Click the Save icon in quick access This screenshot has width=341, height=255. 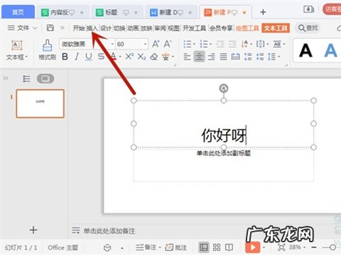coord(50,28)
